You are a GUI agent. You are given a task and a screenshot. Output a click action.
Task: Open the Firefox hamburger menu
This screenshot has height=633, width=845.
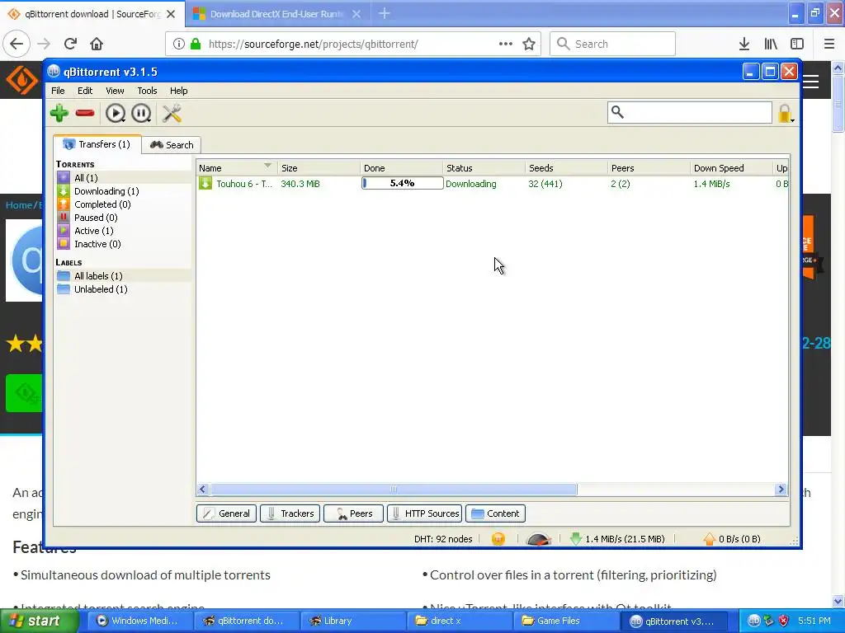point(829,45)
